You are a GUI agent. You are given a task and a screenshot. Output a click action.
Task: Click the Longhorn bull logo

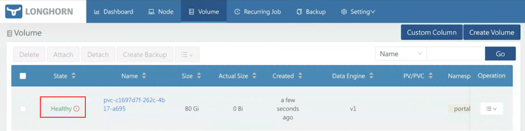coord(14,11)
